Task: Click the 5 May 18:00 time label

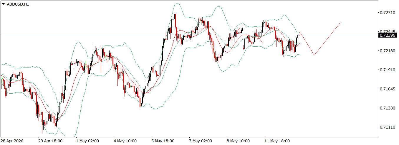Action: click(x=163, y=141)
